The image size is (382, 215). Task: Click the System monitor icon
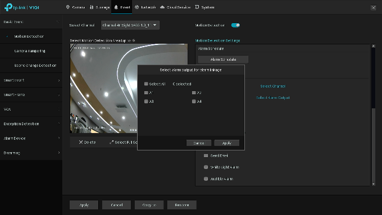point(197,7)
